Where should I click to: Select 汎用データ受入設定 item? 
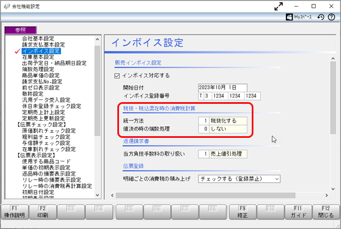[x=46, y=100]
